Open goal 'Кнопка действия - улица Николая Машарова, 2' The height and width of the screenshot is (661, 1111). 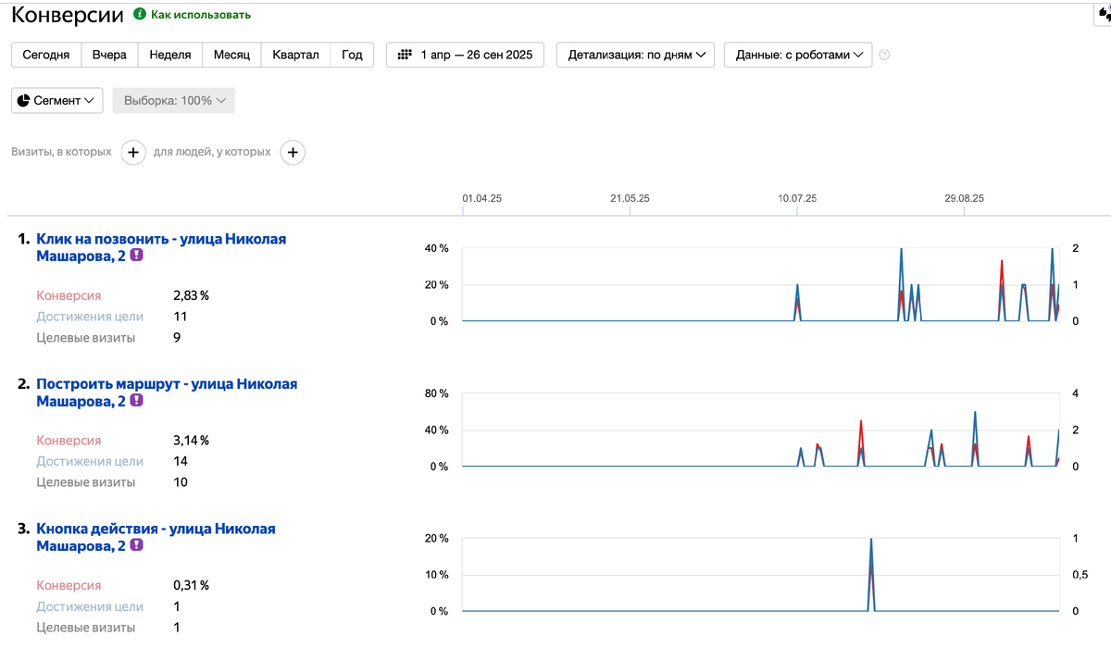pos(156,538)
